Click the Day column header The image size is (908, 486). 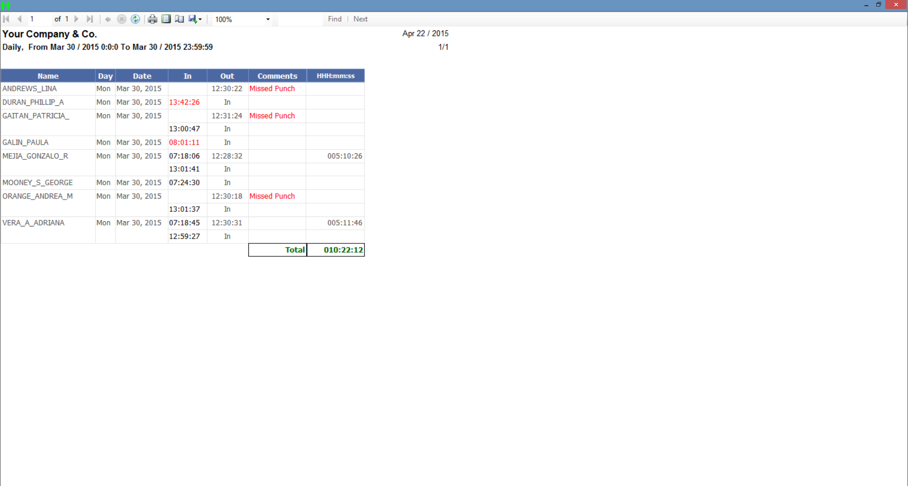pyautogui.click(x=105, y=76)
